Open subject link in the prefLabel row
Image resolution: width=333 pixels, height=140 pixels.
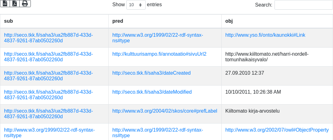click(48, 114)
